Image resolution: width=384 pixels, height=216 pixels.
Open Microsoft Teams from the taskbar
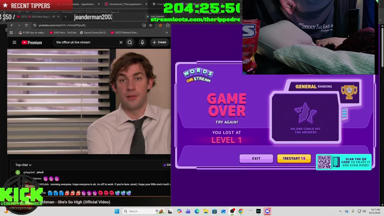pos(188,211)
